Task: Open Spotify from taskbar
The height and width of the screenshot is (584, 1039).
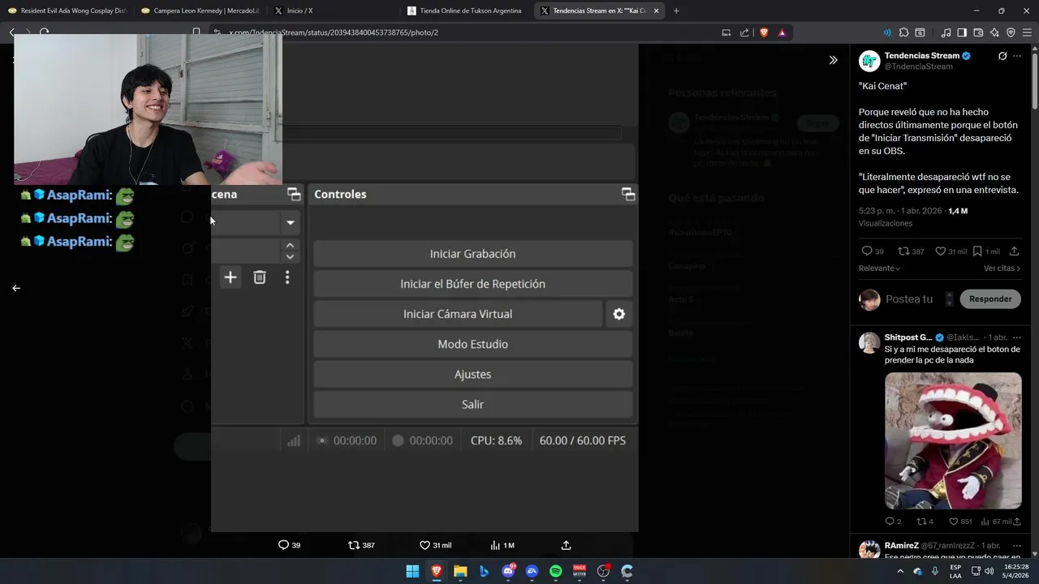Action: click(x=556, y=571)
